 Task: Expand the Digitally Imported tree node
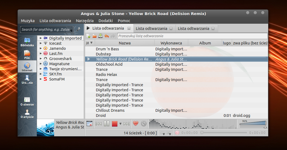41,38
